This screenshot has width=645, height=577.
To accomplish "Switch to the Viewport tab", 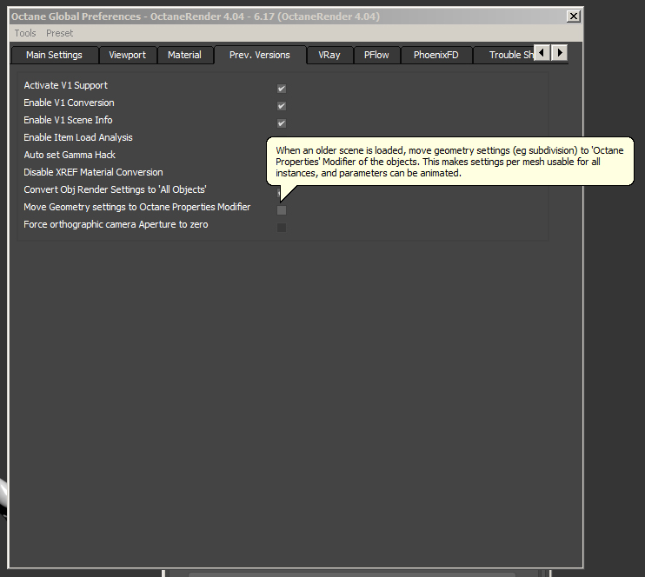I will [128, 55].
